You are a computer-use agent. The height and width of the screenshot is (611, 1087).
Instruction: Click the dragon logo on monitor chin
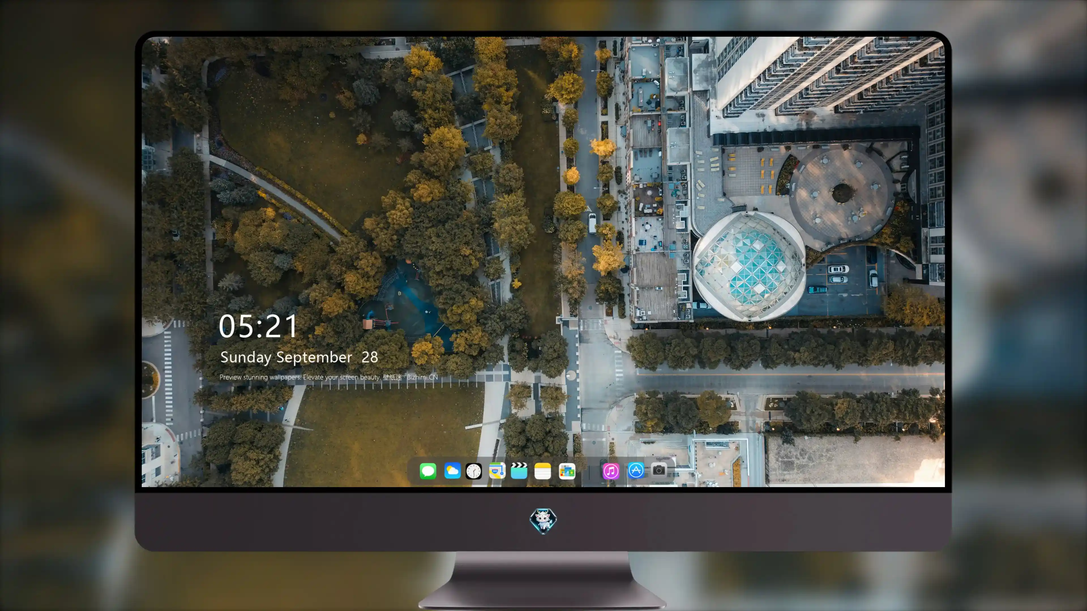coord(543,521)
